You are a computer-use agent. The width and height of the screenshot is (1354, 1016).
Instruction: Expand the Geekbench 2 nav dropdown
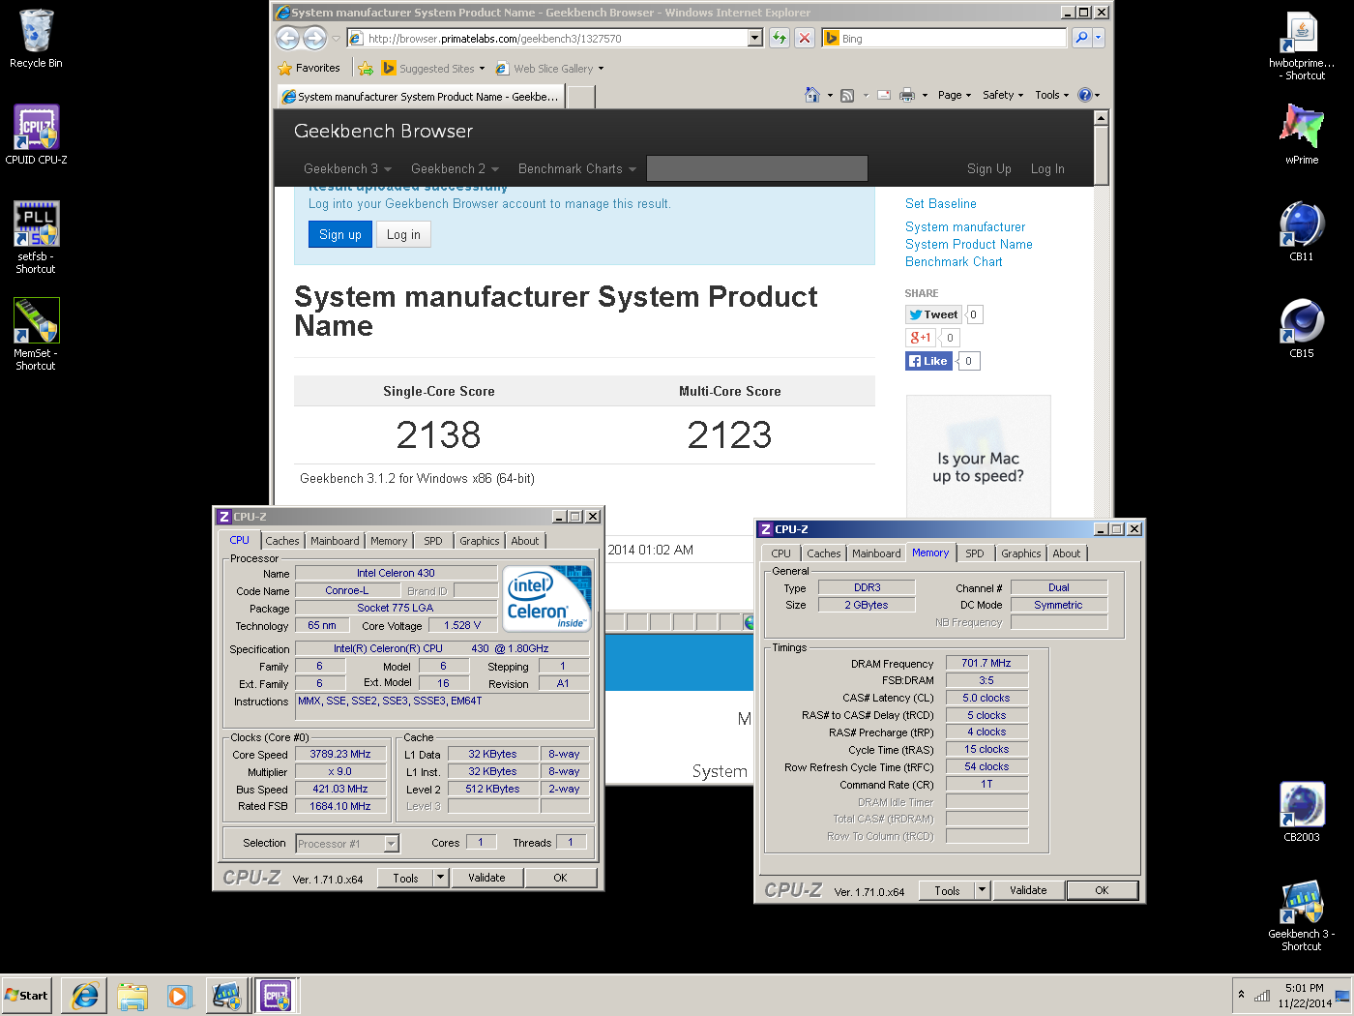click(455, 168)
